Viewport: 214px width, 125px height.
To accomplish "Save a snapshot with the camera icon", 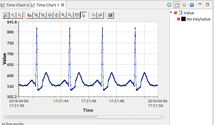I will [110, 15].
